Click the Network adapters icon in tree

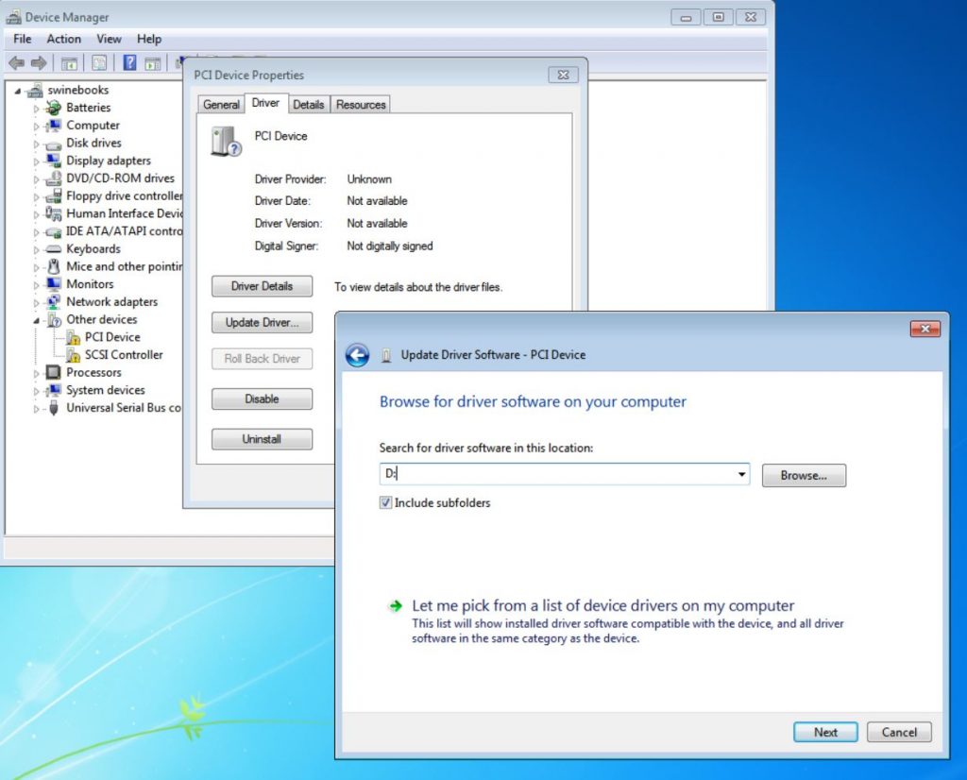tap(54, 302)
